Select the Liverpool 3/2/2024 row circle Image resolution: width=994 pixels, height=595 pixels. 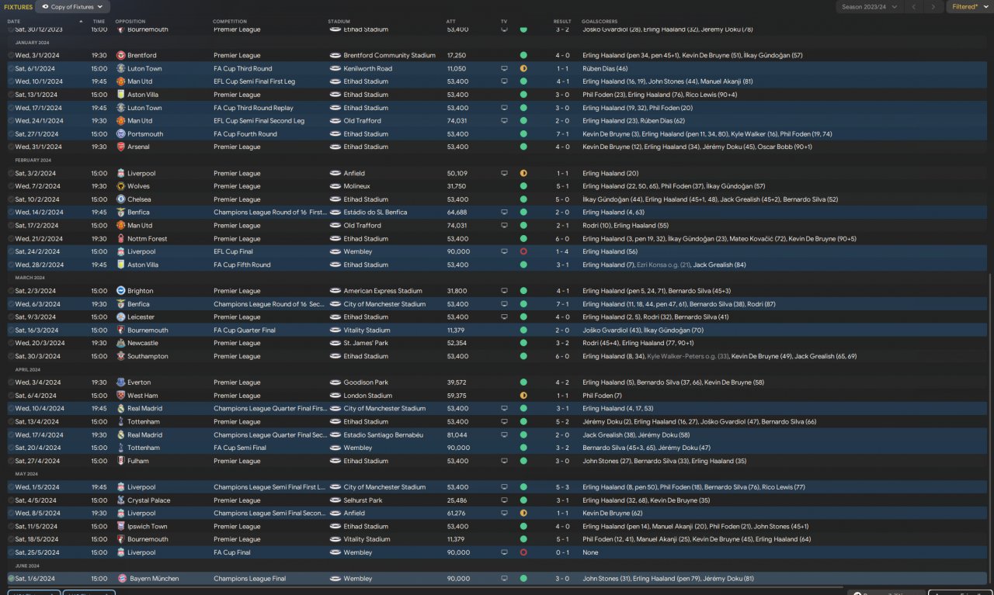(x=11, y=173)
